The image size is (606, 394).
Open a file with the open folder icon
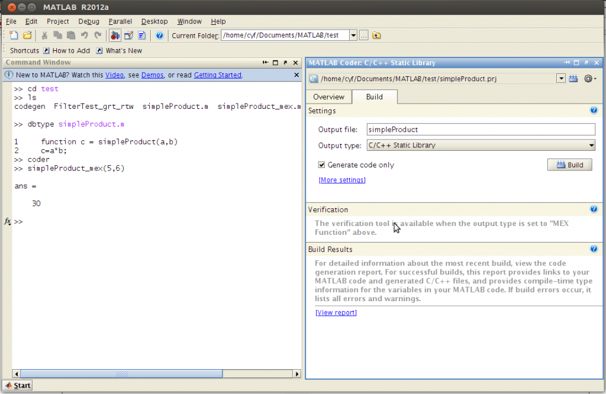point(27,35)
